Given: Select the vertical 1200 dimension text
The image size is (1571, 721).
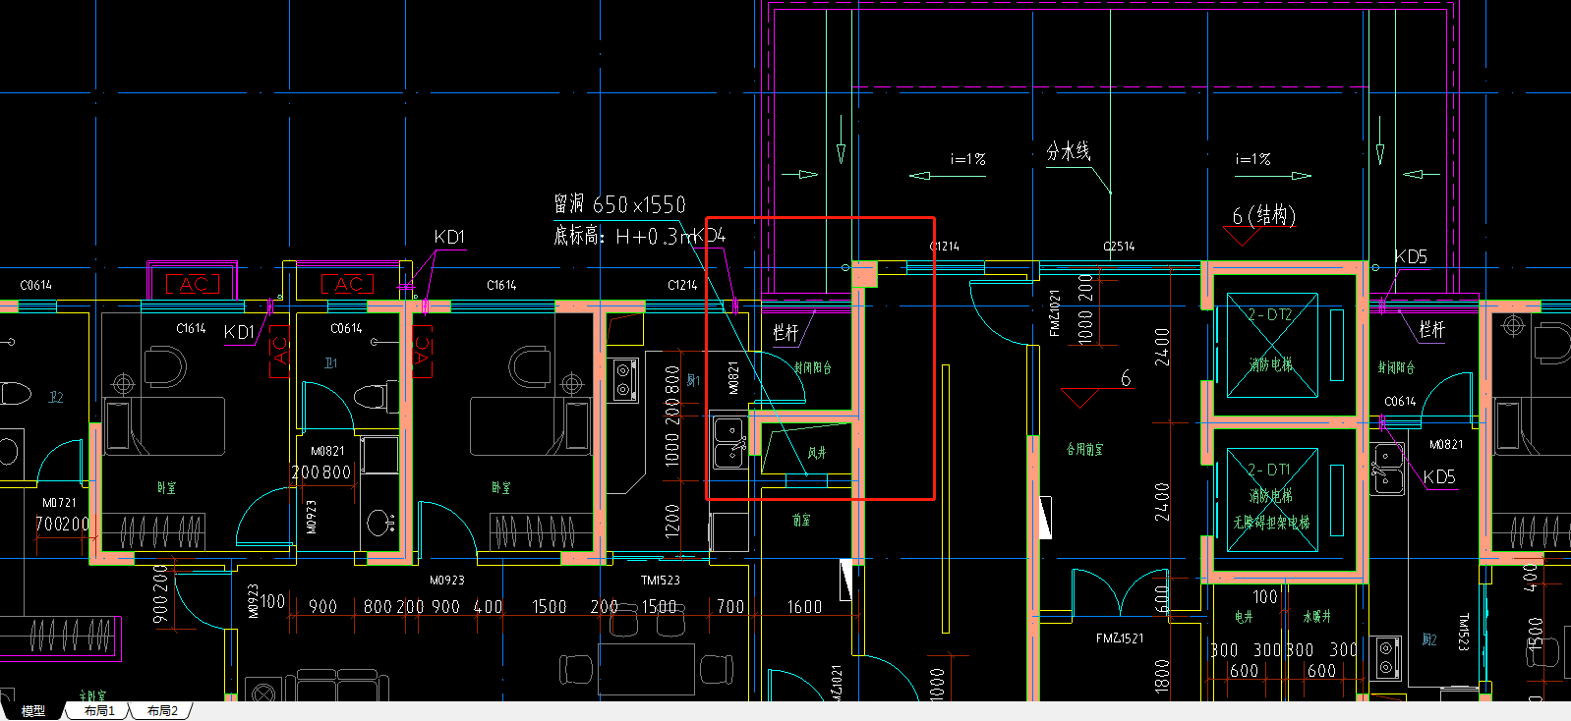Looking at the screenshot, I should pos(672,521).
